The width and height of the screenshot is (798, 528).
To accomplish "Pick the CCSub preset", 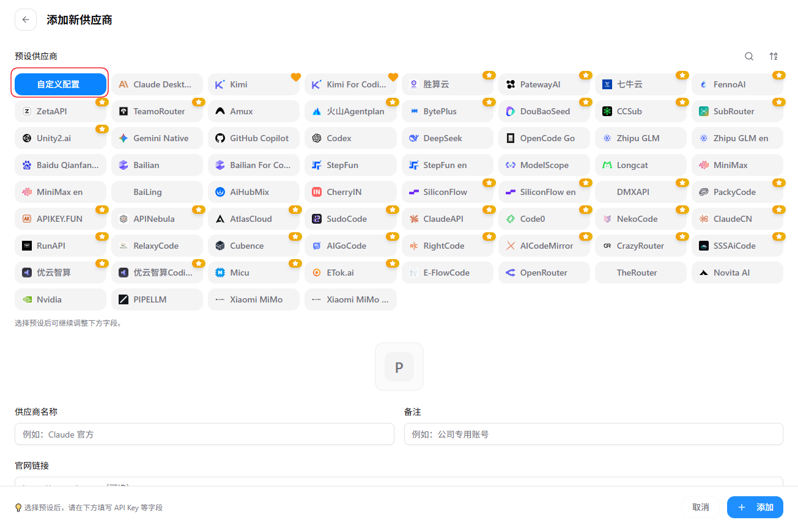I will coord(641,111).
